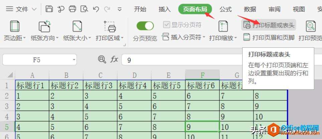Image resolution: width=322 pixels, height=139 pixels.
Task: Select column C header
Action: [x=100, y=75]
